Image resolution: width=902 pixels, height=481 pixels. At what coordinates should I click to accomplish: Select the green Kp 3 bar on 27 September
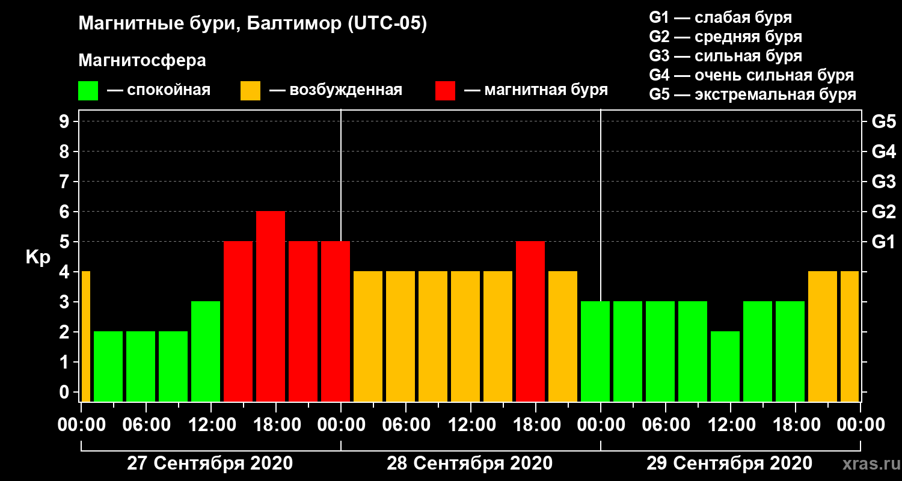(x=206, y=351)
